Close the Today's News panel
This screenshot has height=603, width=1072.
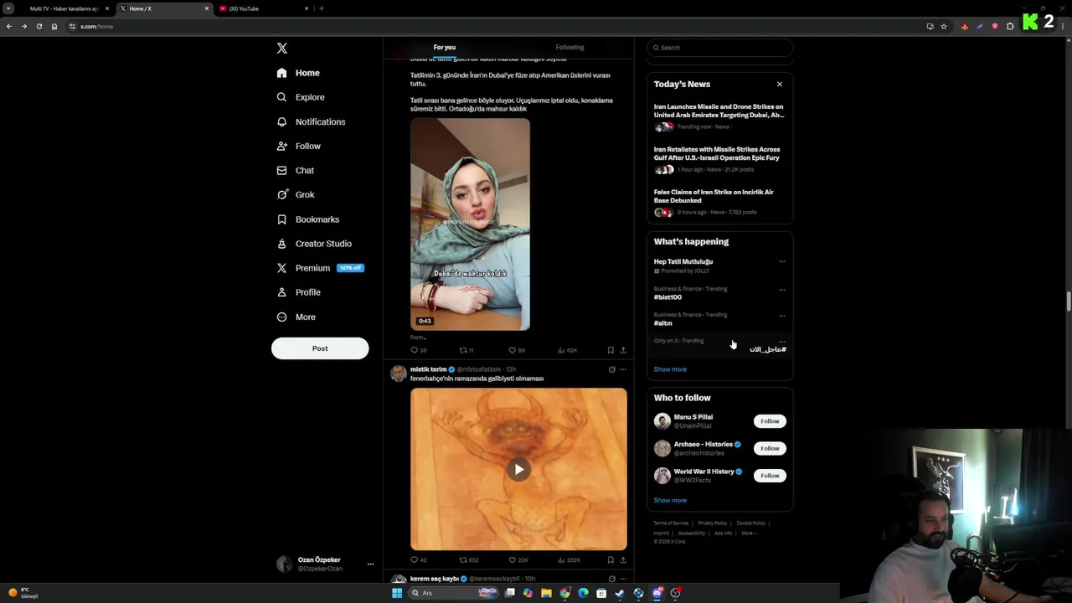coord(780,84)
